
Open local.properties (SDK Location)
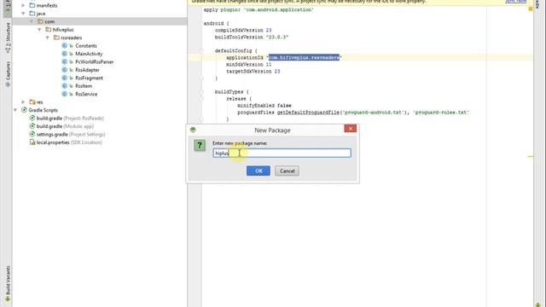[69, 142]
